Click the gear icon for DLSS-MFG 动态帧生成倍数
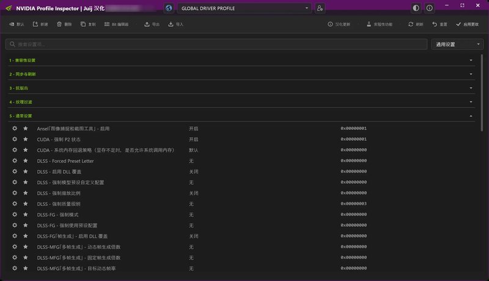Screen dimensions: 489x281 pos(15,247)
